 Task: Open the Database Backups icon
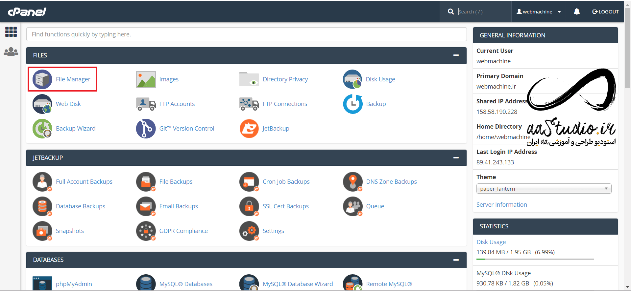[x=42, y=206]
